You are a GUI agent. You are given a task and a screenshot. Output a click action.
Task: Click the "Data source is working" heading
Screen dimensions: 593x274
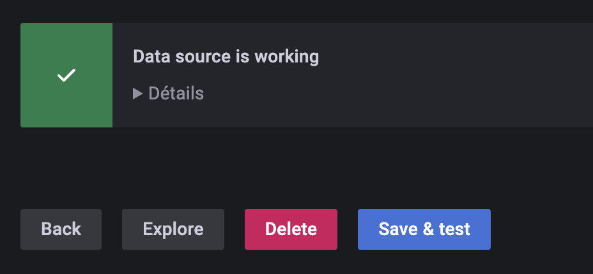226,56
